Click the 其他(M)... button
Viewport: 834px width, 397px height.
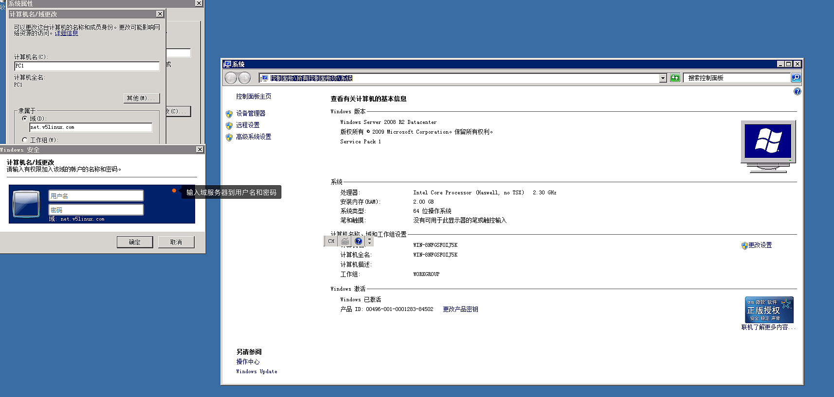pos(141,98)
